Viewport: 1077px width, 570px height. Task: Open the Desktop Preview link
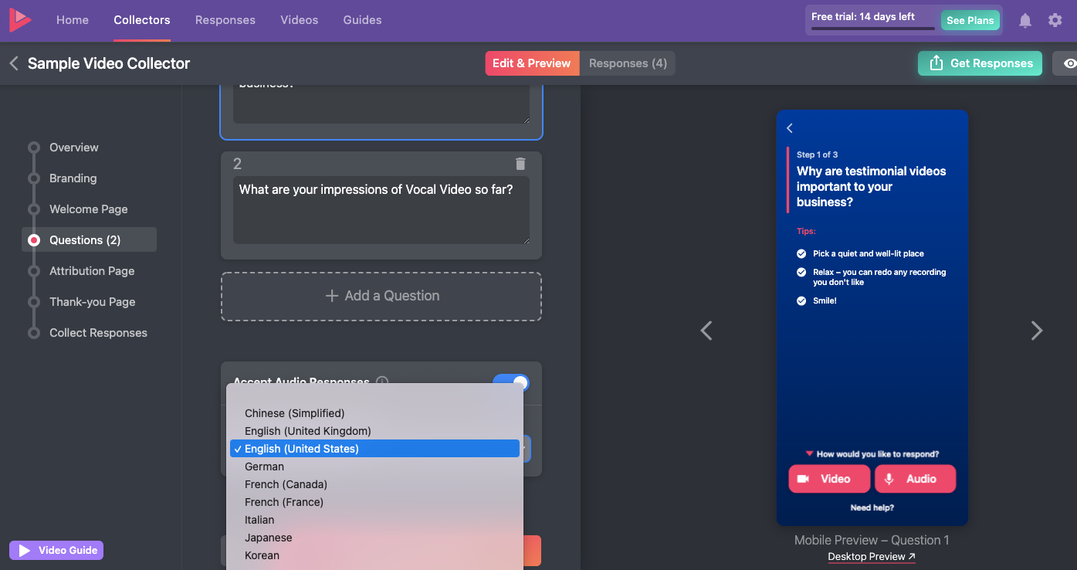point(871,557)
